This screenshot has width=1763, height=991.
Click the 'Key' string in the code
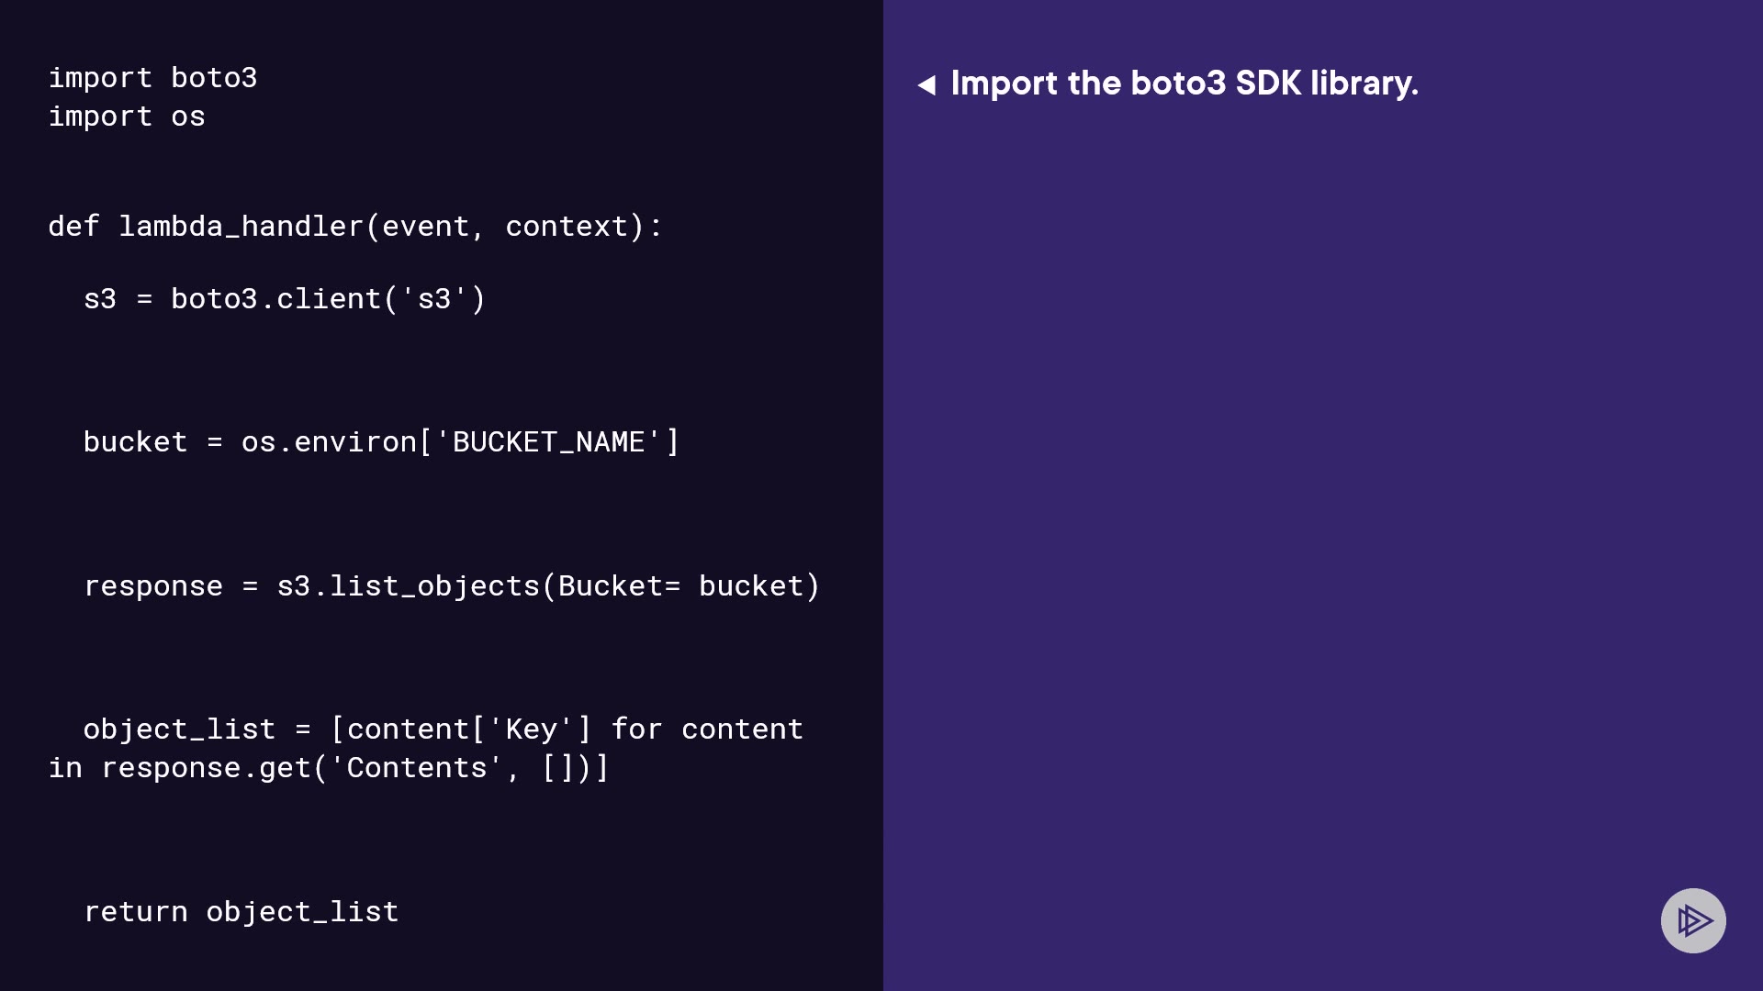point(531,729)
